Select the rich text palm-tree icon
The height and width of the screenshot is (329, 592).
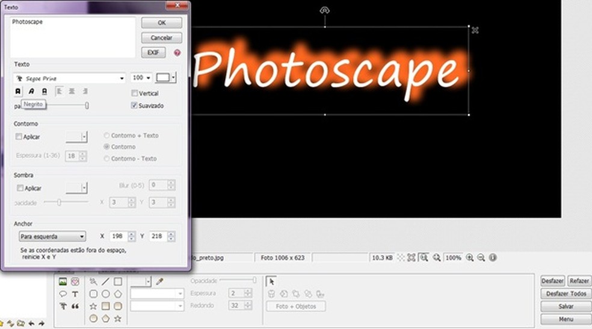tap(63, 306)
